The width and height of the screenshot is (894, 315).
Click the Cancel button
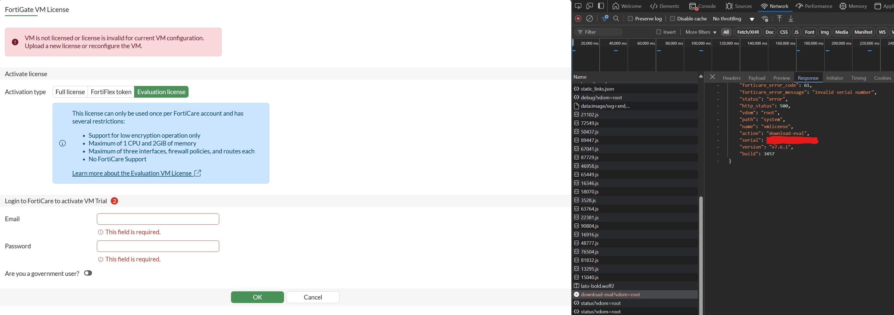coord(313,297)
